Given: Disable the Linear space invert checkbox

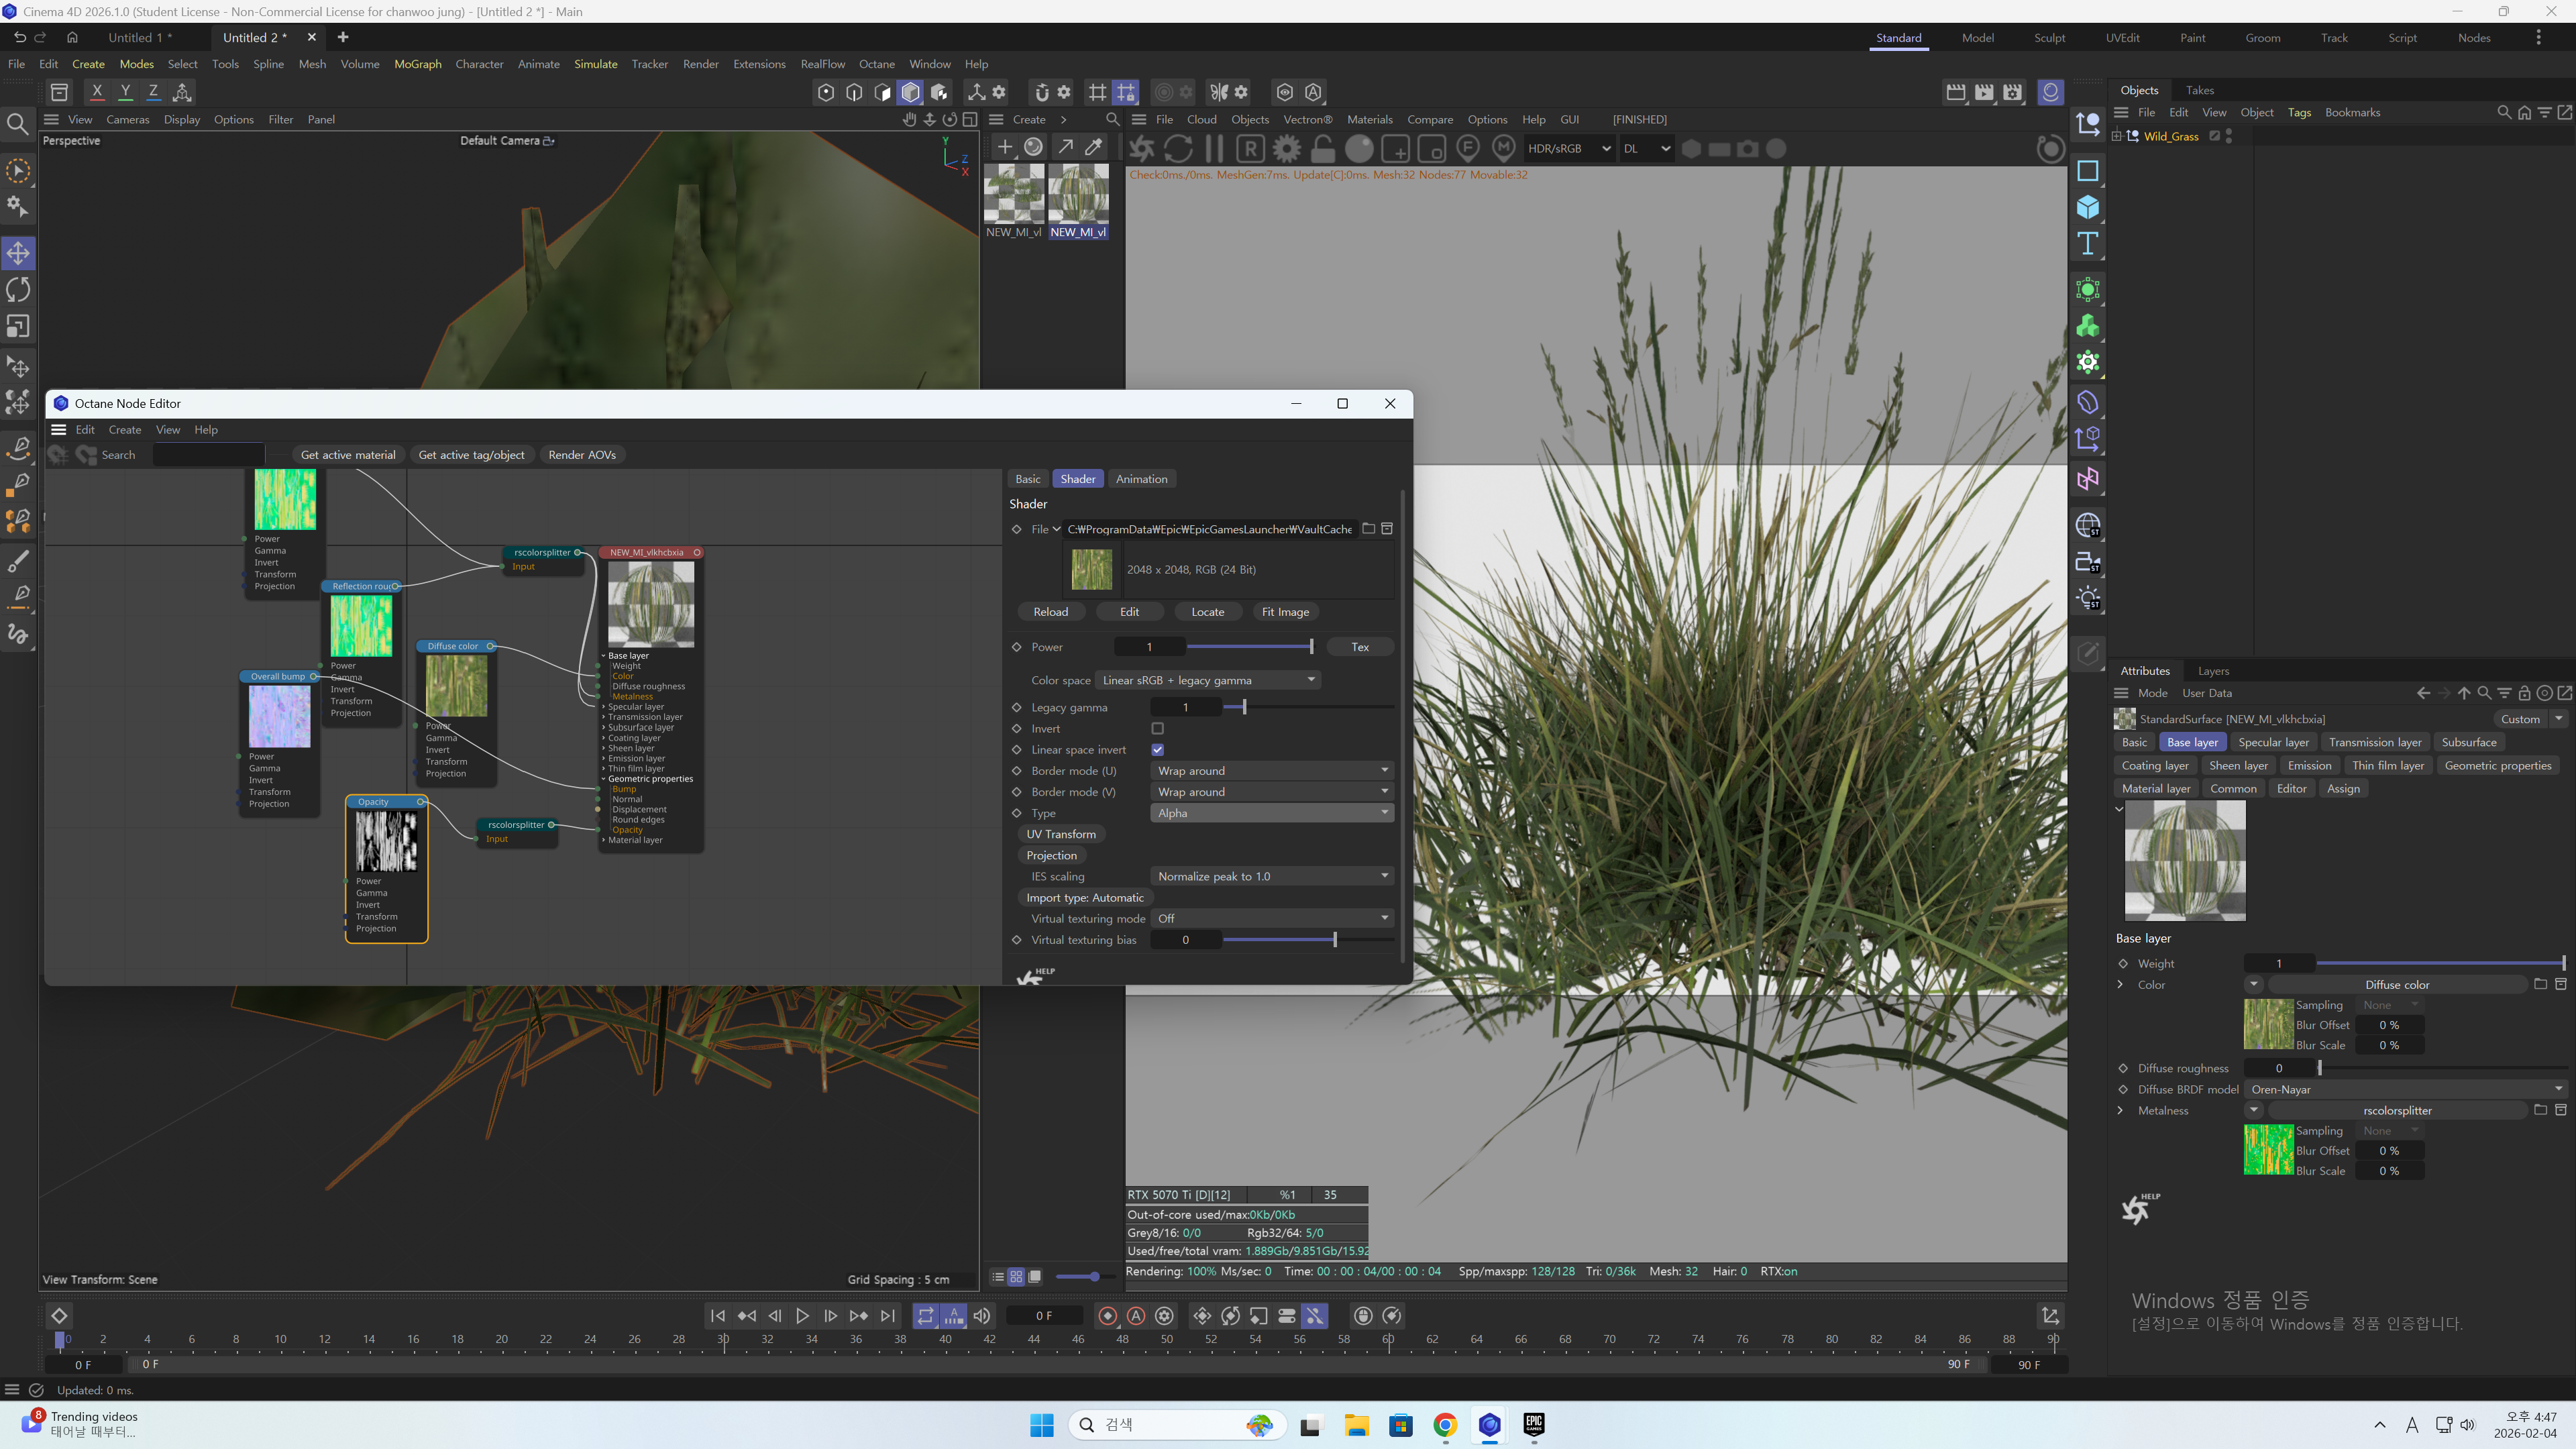Looking at the screenshot, I should pyautogui.click(x=1157, y=749).
